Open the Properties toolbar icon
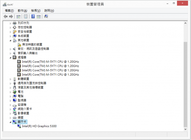 [25, 16]
